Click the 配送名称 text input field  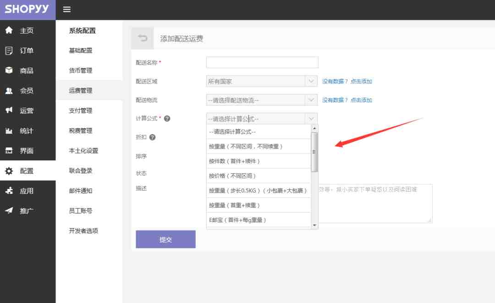[262, 62]
